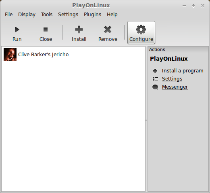Open the Help menu
Screen dimensions: 210x193
[x=112, y=15]
